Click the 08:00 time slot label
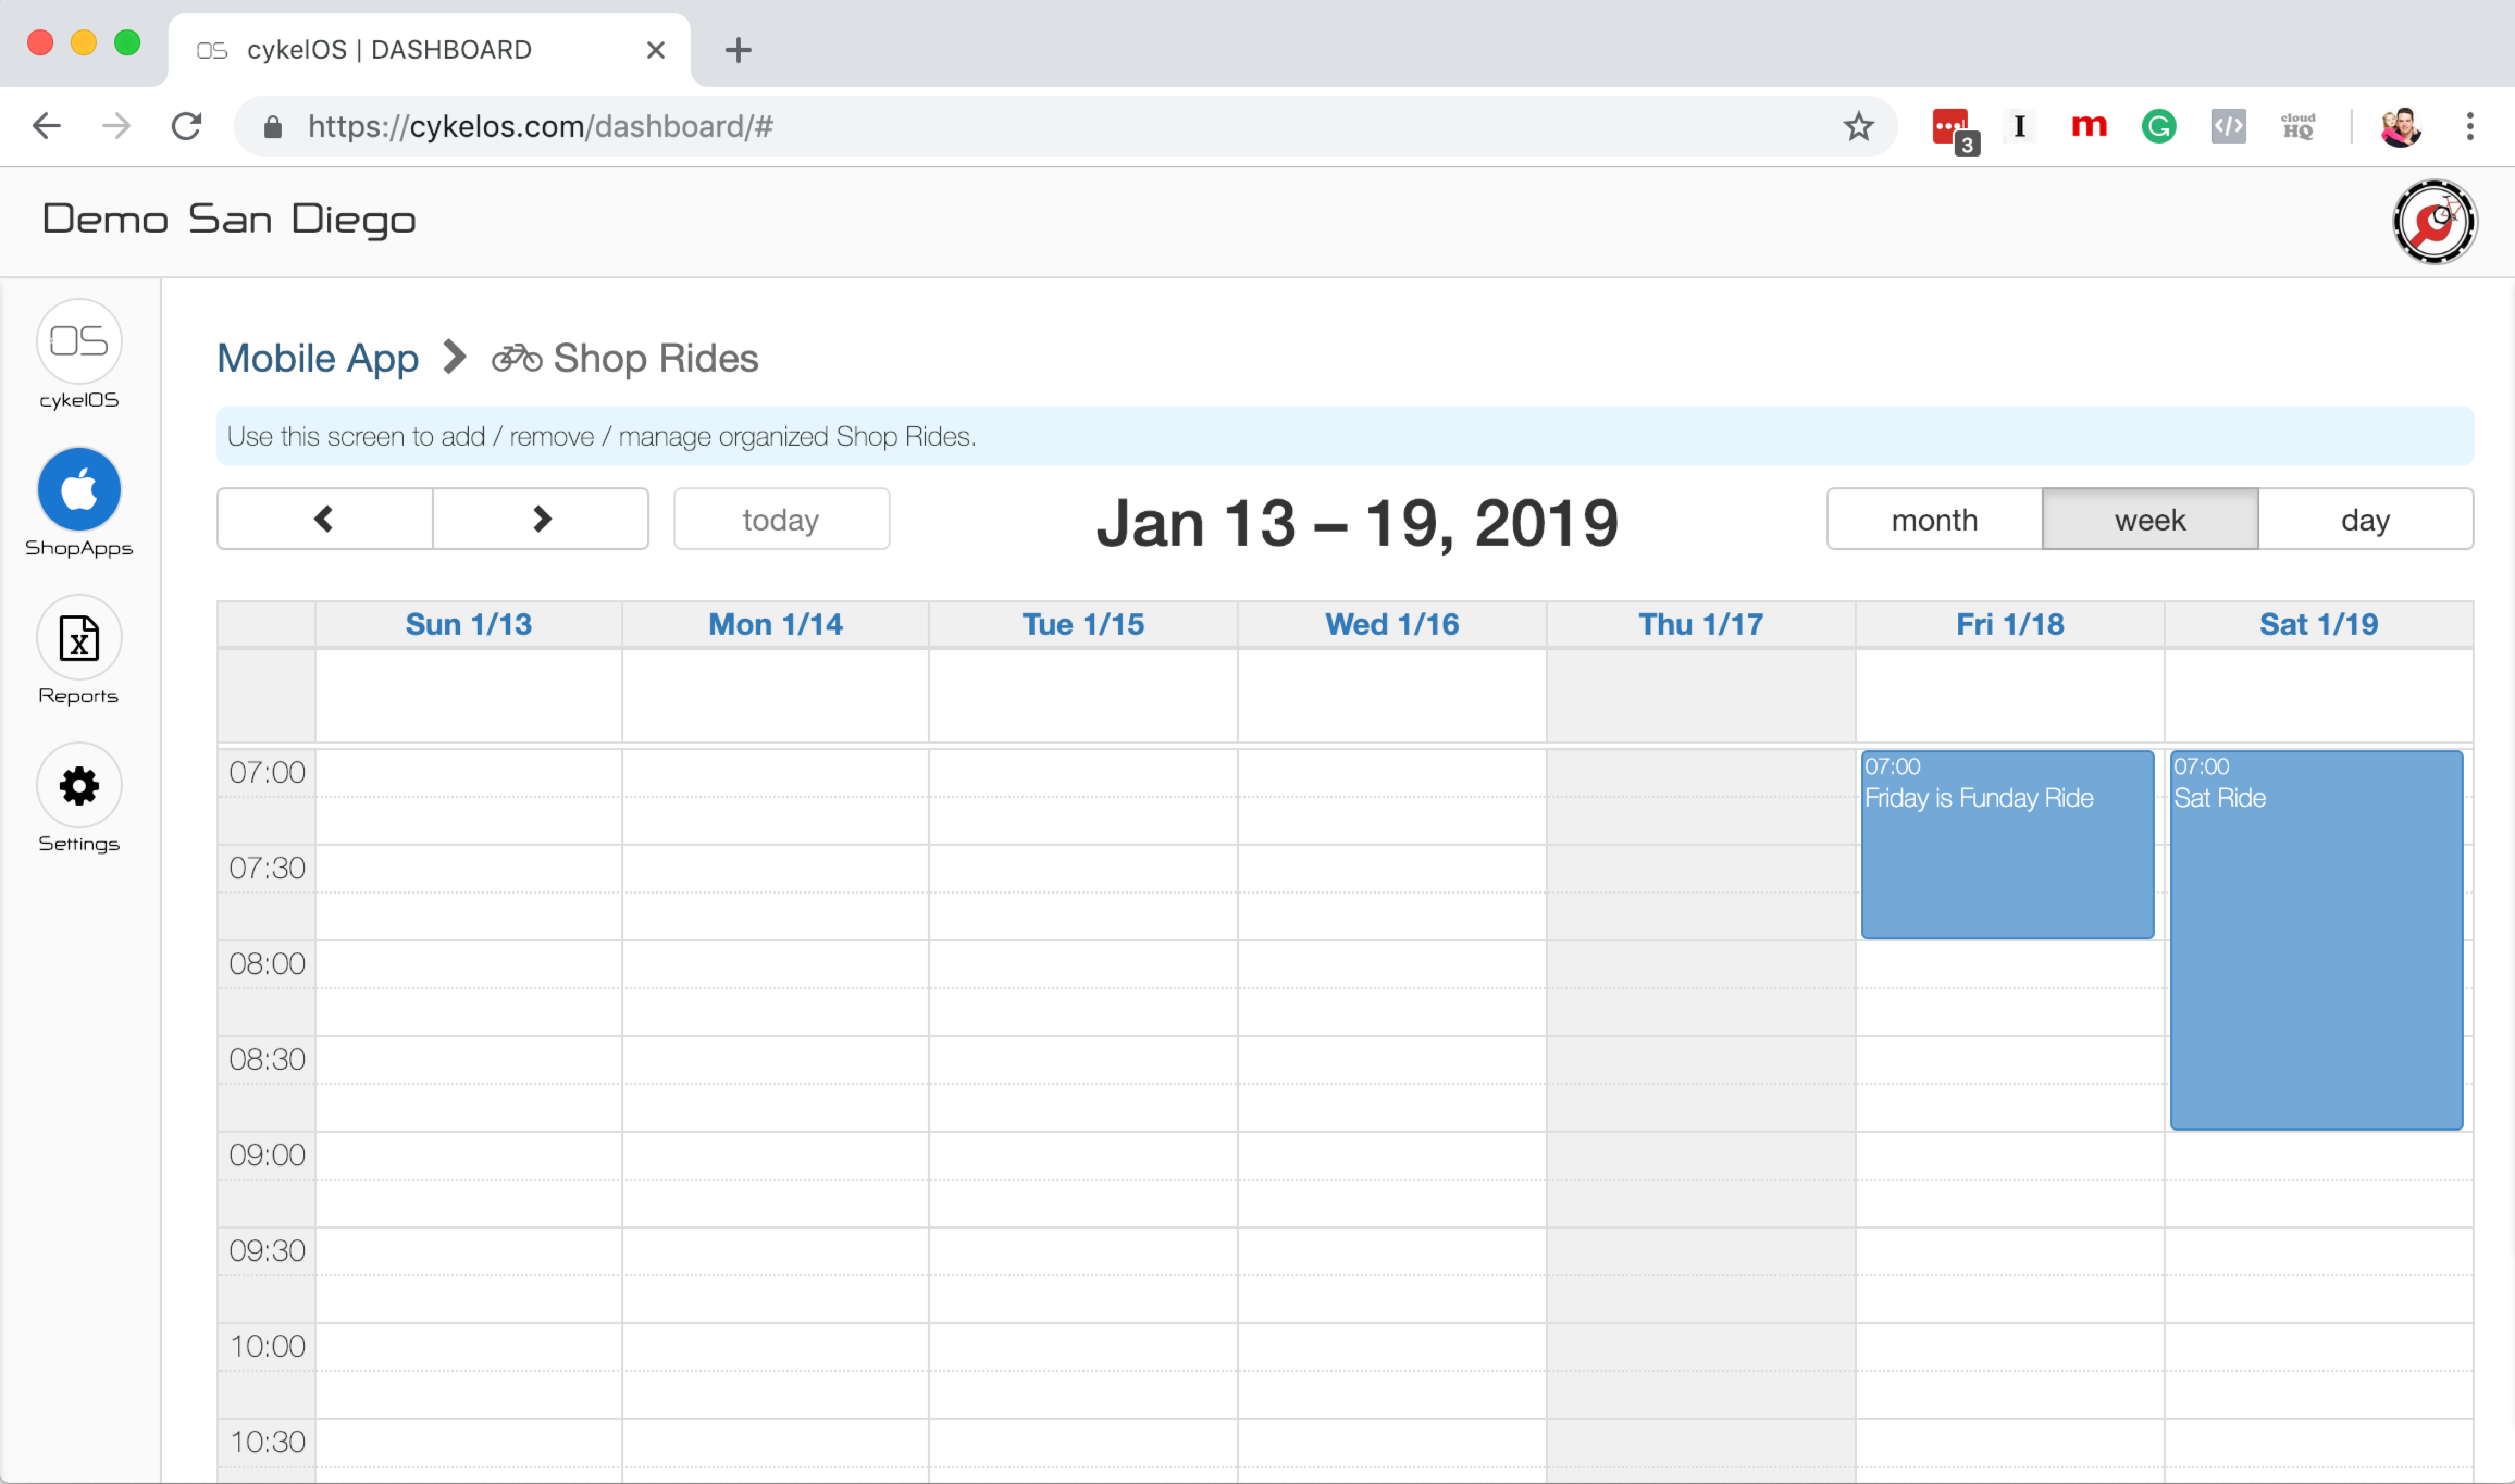The height and width of the screenshot is (1484, 2515). pos(267,964)
